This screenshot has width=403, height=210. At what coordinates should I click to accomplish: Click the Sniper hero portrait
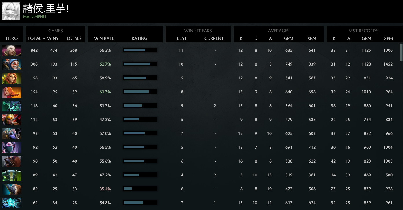(12, 133)
